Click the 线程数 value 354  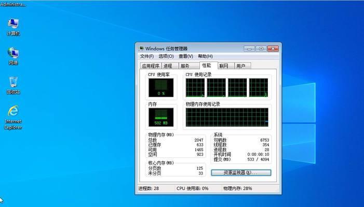pos(265,145)
